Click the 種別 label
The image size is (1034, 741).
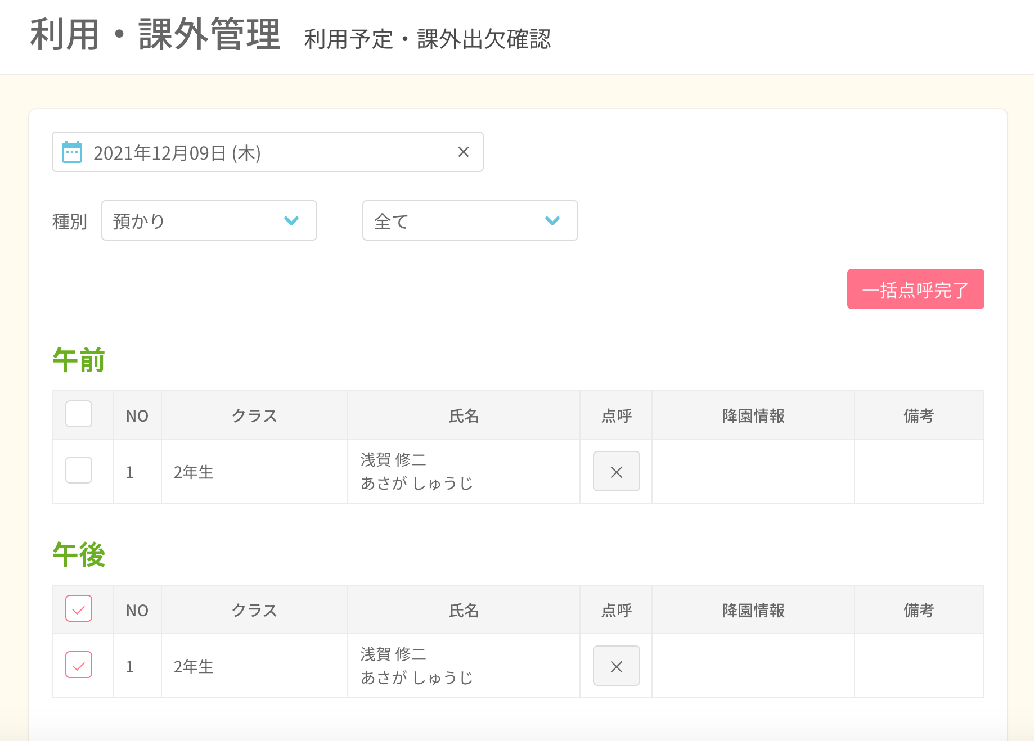pos(70,222)
